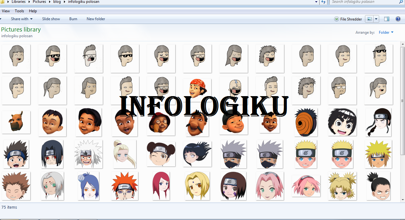Viewport: 405px width, 220px height.
Task: Select the white spiky-haired Jiraiya thumbnail
Action: click(x=89, y=154)
